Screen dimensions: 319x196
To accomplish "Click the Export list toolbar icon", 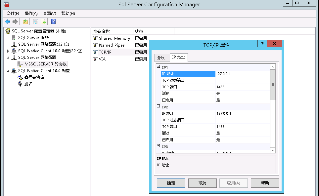I will (43, 21).
